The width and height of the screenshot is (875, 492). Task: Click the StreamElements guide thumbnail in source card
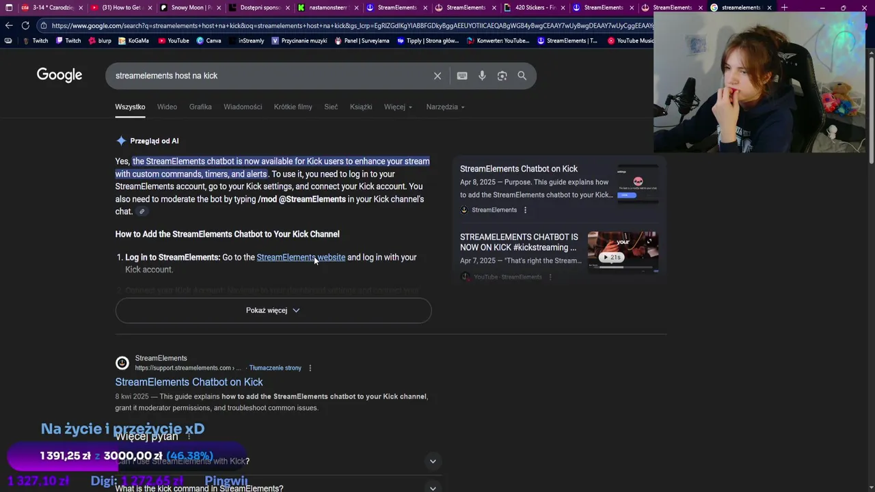pyautogui.click(x=638, y=184)
